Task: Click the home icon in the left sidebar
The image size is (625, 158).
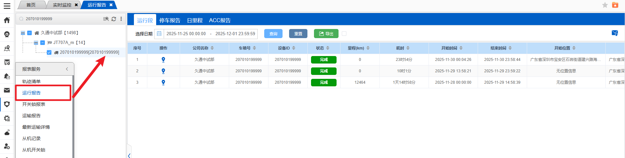Action: click(7, 20)
